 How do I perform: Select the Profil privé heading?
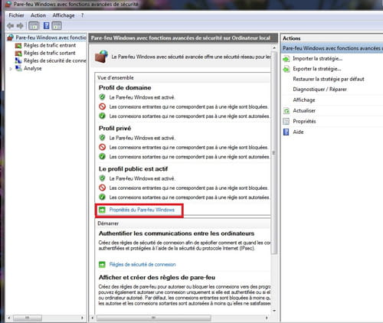[115, 129]
